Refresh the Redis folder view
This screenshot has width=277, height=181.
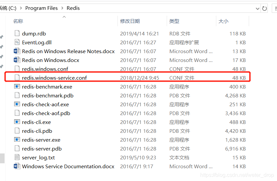pos(264,8)
